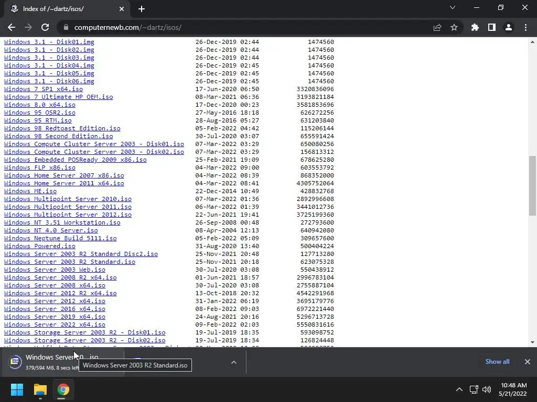Close the Index of /~dartz/isos/ tab

click(122, 9)
